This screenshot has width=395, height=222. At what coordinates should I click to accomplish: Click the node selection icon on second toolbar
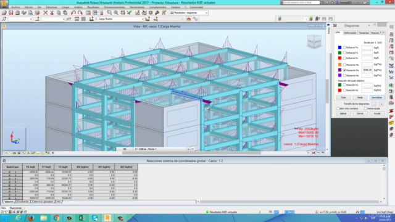click(x=4, y=19)
